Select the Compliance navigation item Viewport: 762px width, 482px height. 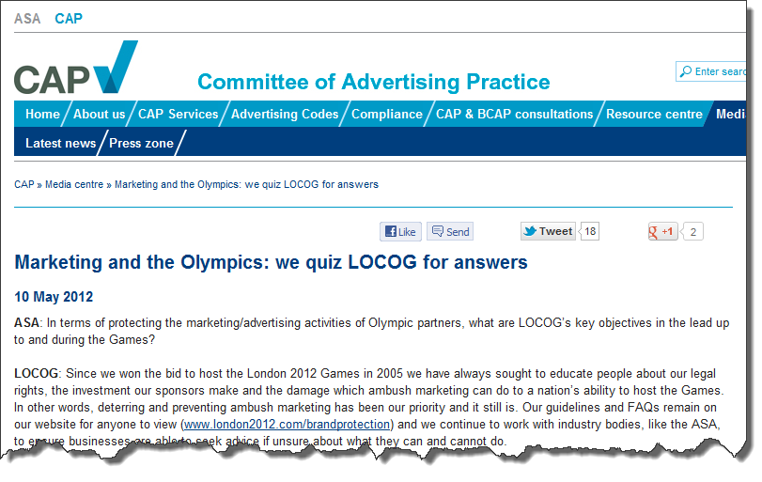[387, 115]
